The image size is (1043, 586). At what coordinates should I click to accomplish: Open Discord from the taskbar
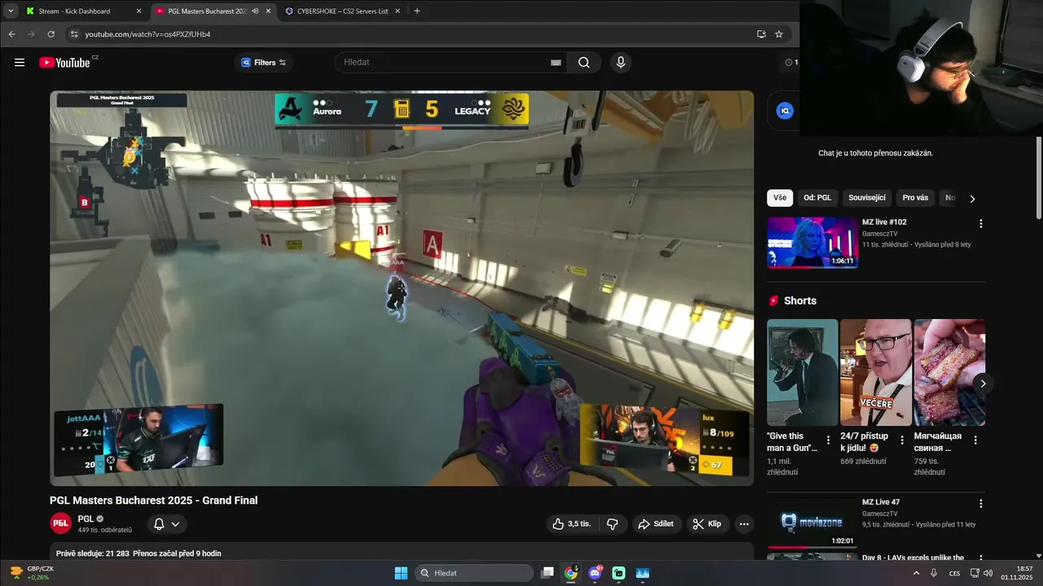595,573
